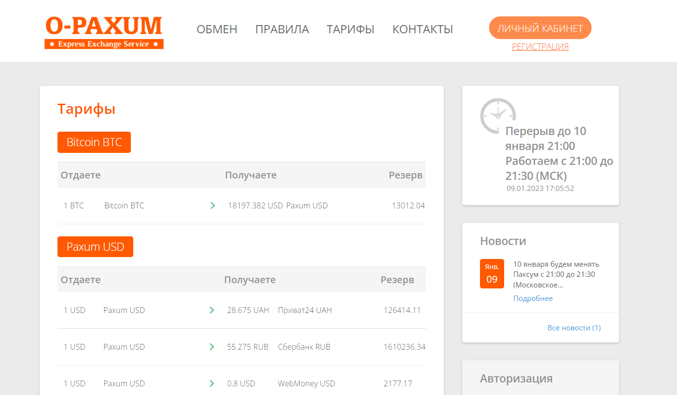
Task: Click the reserve value 126414.11
Action: 402,310
